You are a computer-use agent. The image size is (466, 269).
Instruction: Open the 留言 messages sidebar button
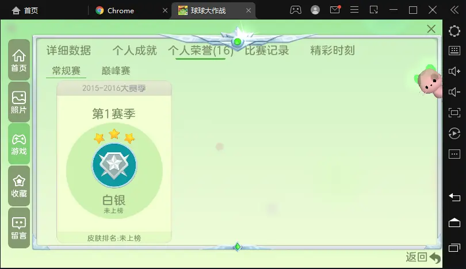click(19, 228)
